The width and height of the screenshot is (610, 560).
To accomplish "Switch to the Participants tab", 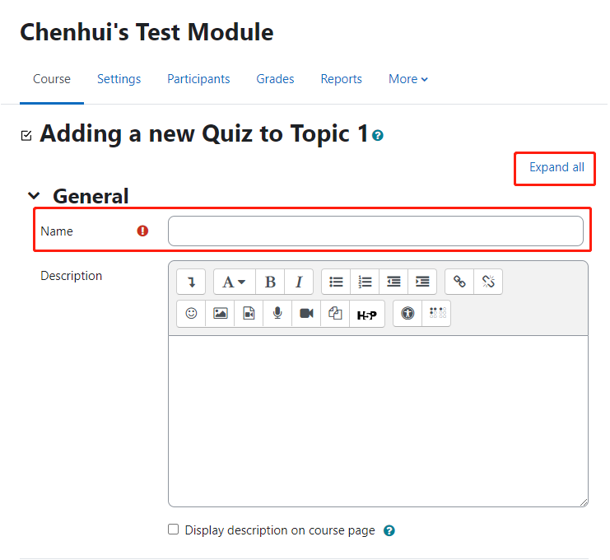I will click(x=198, y=79).
